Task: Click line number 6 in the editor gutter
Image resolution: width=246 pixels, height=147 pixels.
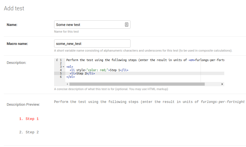Action: pos(61,77)
